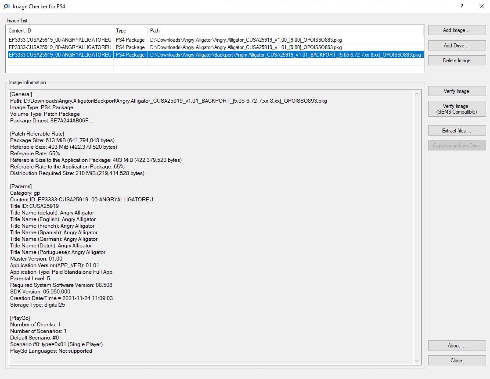Click the 'Application Type' line
Image resolution: width=490 pixels, height=379 pixels.
(x=61, y=272)
